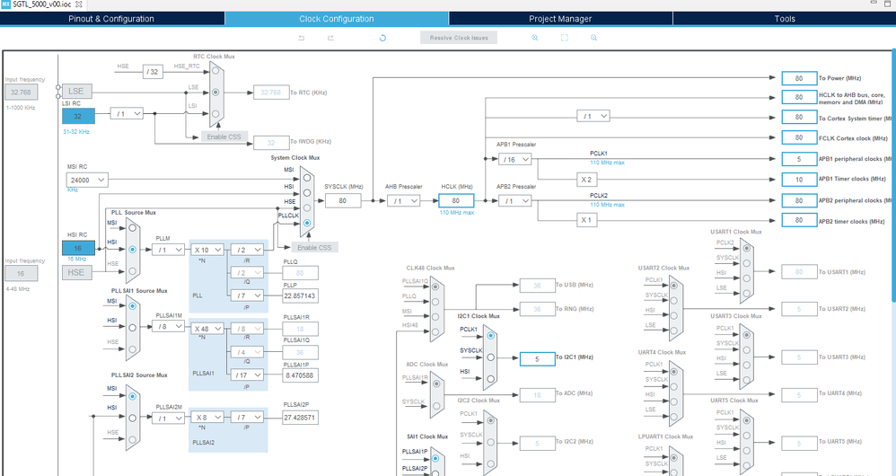The width and height of the screenshot is (896, 476).
Task: Click the undo arrow icon
Action: 301,38
